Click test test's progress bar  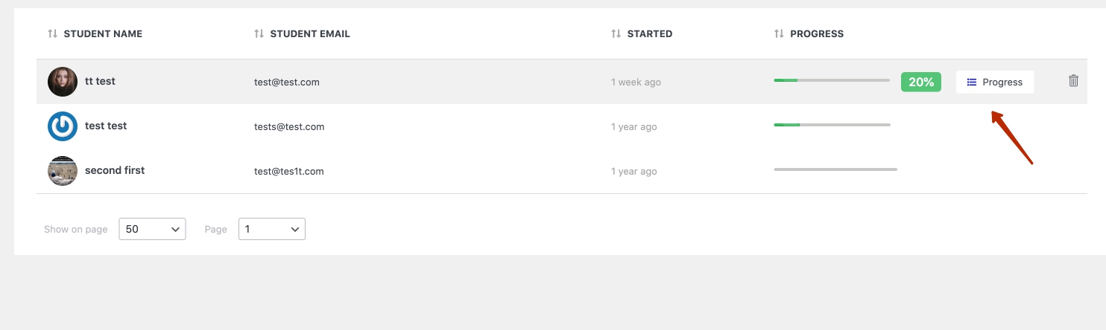coord(832,125)
